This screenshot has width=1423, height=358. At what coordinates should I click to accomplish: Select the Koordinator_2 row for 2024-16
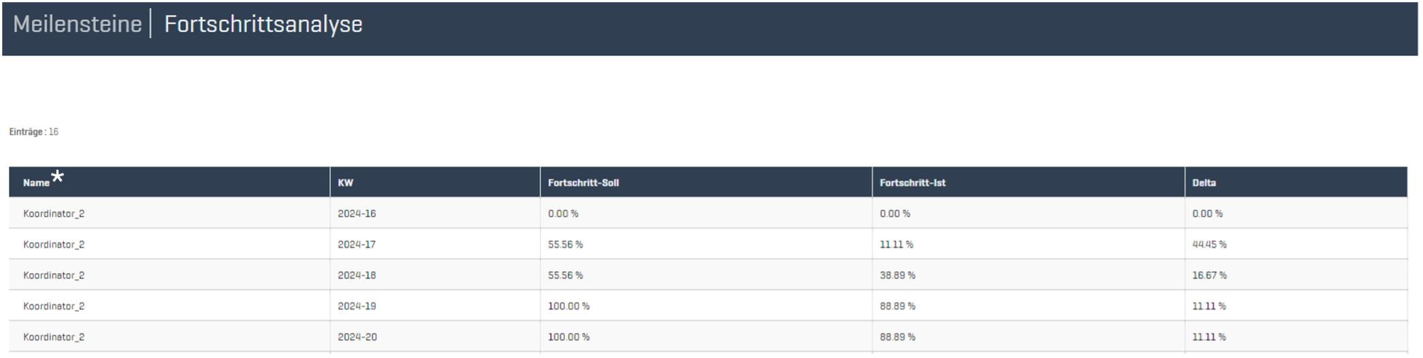coord(54,213)
